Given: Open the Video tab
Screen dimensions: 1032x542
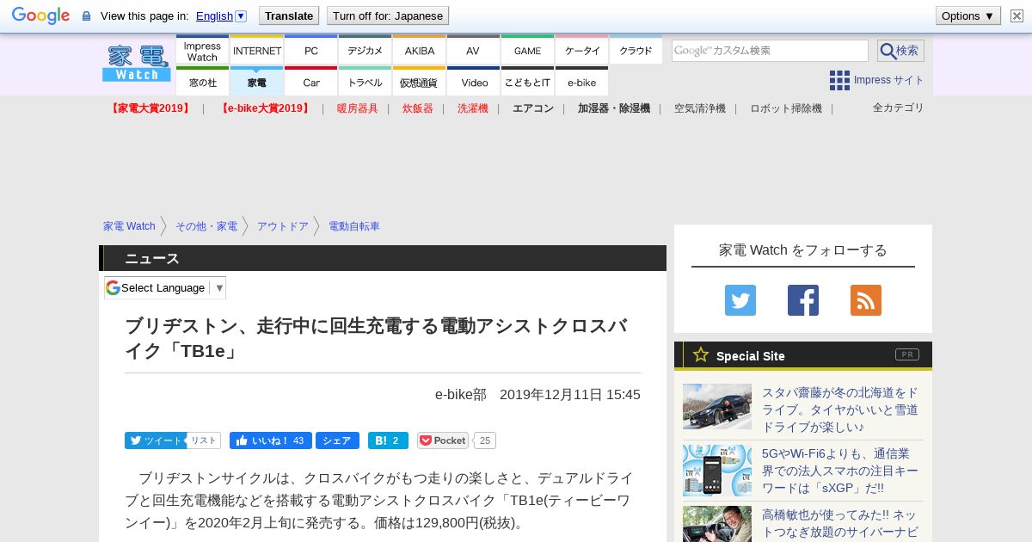Looking at the screenshot, I should pos(473,83).
